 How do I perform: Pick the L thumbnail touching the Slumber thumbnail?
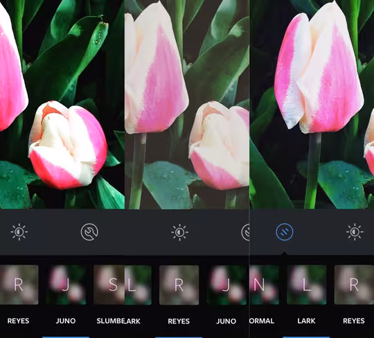138,285
